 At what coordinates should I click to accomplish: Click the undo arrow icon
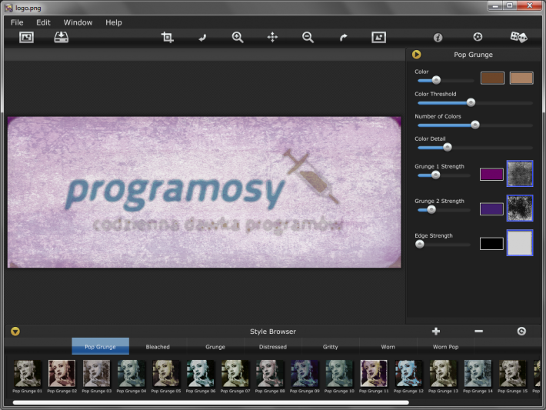(202, 37)
